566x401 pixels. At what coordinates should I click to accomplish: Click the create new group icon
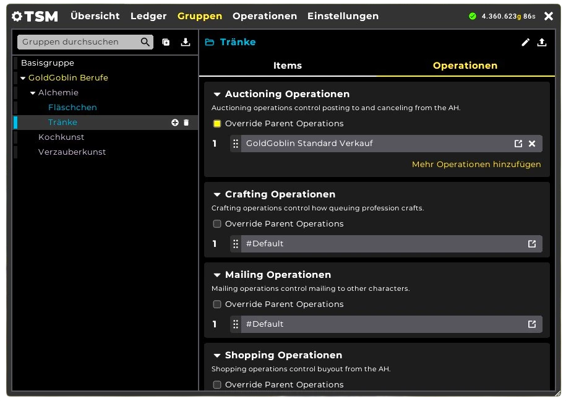[166, 42]
